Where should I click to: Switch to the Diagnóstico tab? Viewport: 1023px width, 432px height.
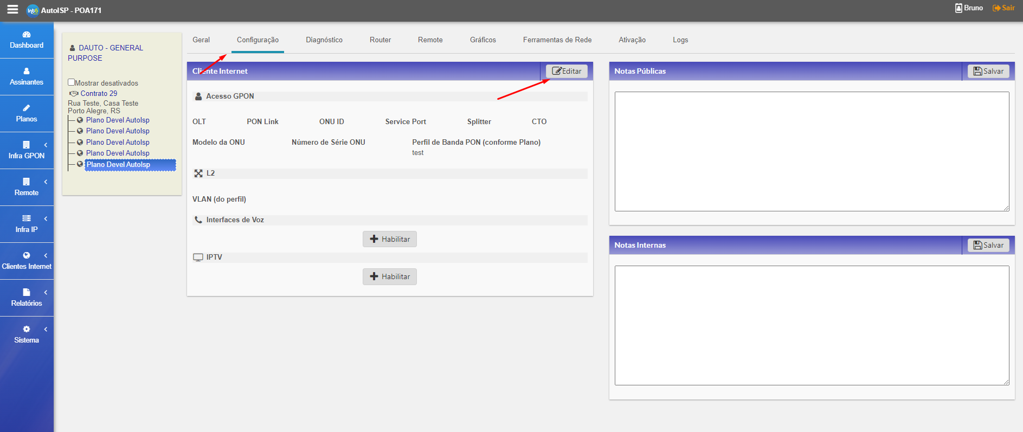pyautogui.click(x=324, y=40)
